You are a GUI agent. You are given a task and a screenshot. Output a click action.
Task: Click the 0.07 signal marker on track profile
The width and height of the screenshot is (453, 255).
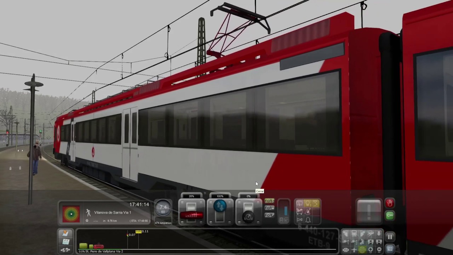click(131, 235)
